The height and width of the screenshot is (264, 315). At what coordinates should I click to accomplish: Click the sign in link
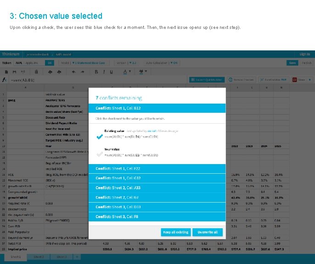[304, 55]
